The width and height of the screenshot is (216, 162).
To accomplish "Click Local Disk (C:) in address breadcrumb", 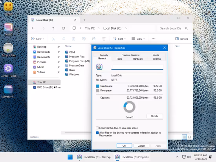I will [112, 28].
